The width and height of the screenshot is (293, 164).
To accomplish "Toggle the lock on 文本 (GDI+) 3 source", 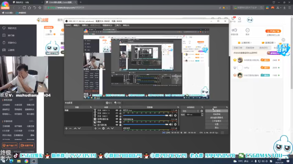I will [x=120, y=110].
